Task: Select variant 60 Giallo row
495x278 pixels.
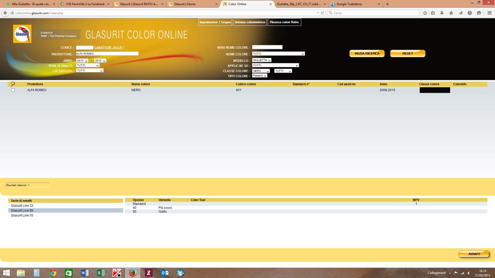Action: click(306, 212)
